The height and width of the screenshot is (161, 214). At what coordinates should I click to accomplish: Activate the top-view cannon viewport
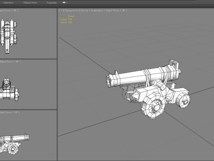[x=28, y=34]
